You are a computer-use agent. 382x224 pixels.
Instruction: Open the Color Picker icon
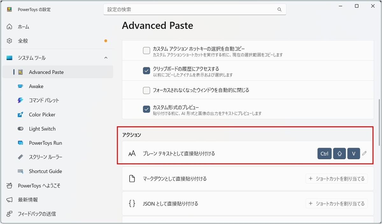point(21,115)
